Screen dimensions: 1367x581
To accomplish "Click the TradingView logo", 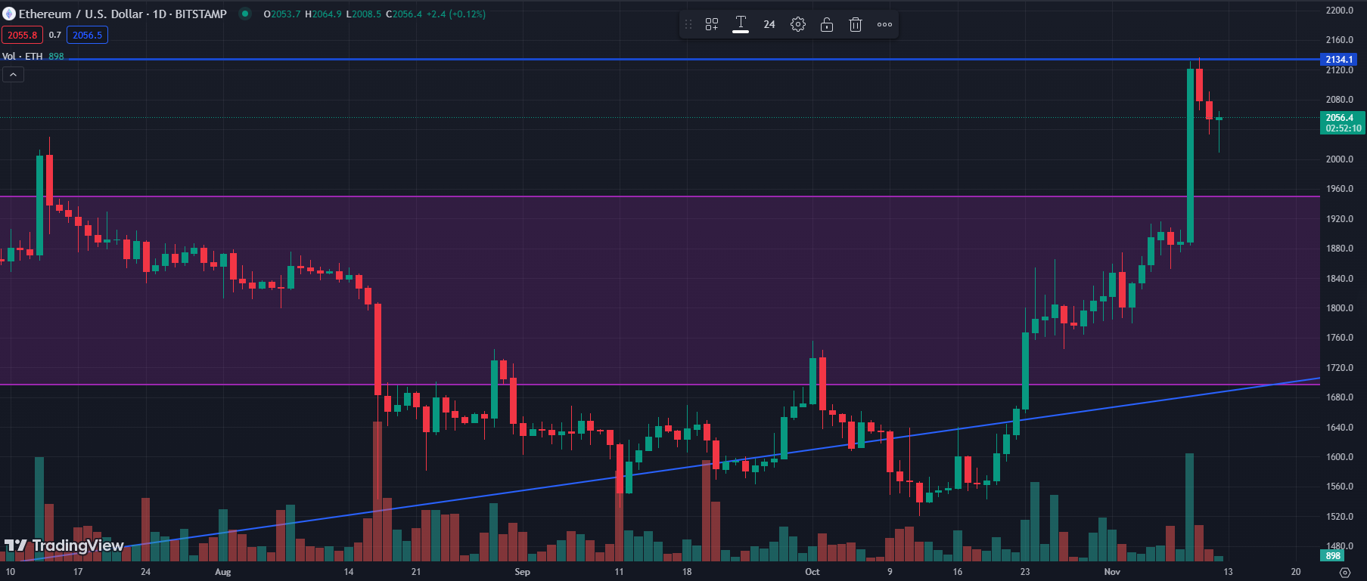I will (64, 545).
